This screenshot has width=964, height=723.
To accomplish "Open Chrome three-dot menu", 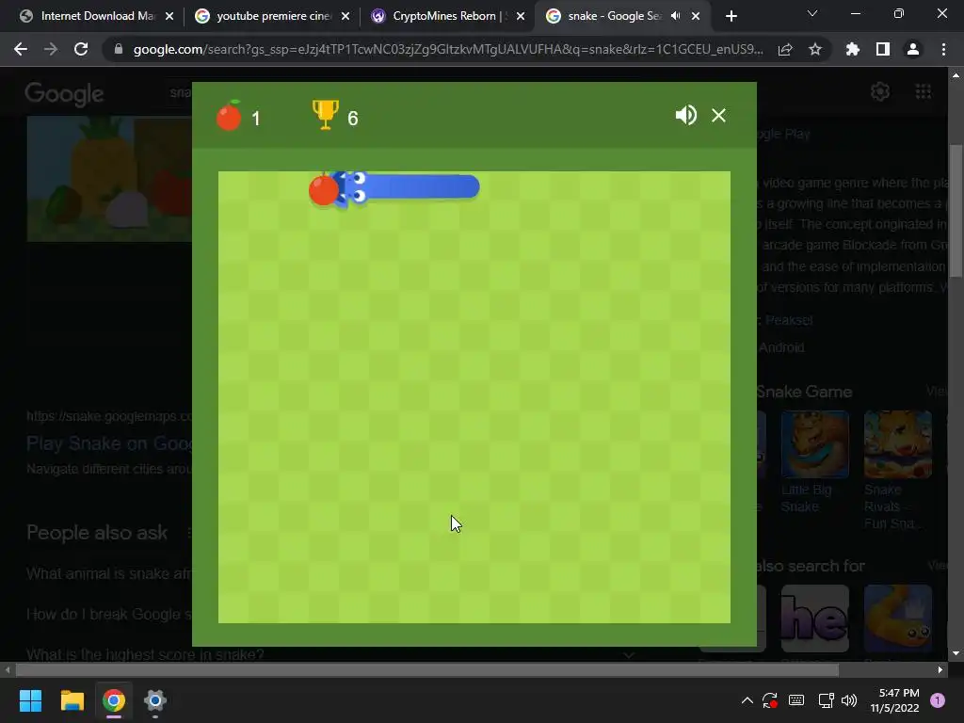I will (x=943, y=49).
